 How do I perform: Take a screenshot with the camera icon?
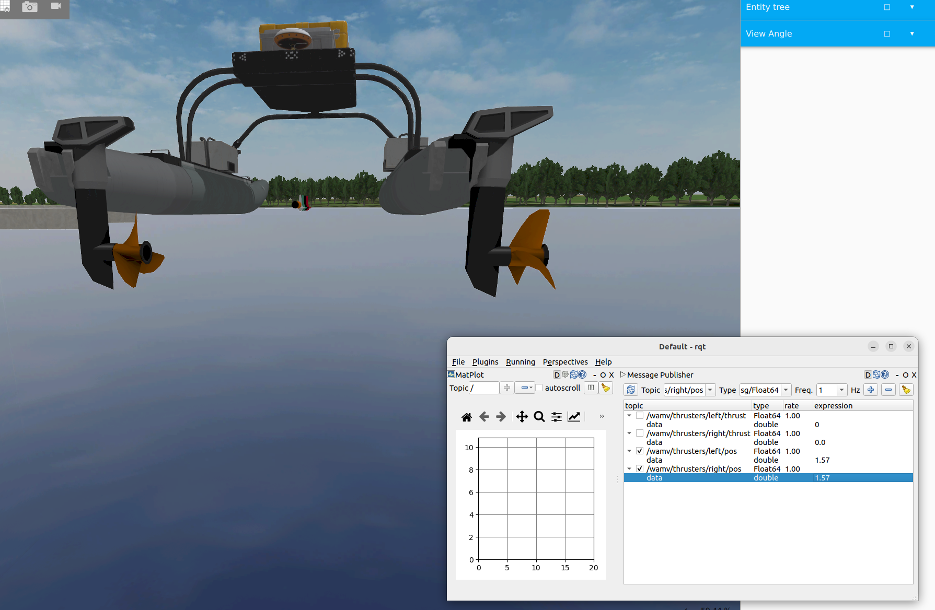30,7
